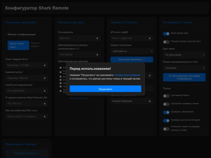This screenshot has height=158, width=211.
Task: Open Сервис геолокации dropdown ip2location.io
Action: click(132, 51)
